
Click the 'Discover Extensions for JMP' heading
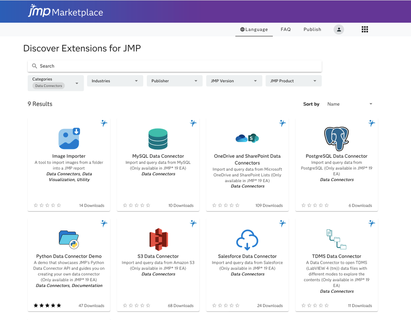[x=82, y=48]
